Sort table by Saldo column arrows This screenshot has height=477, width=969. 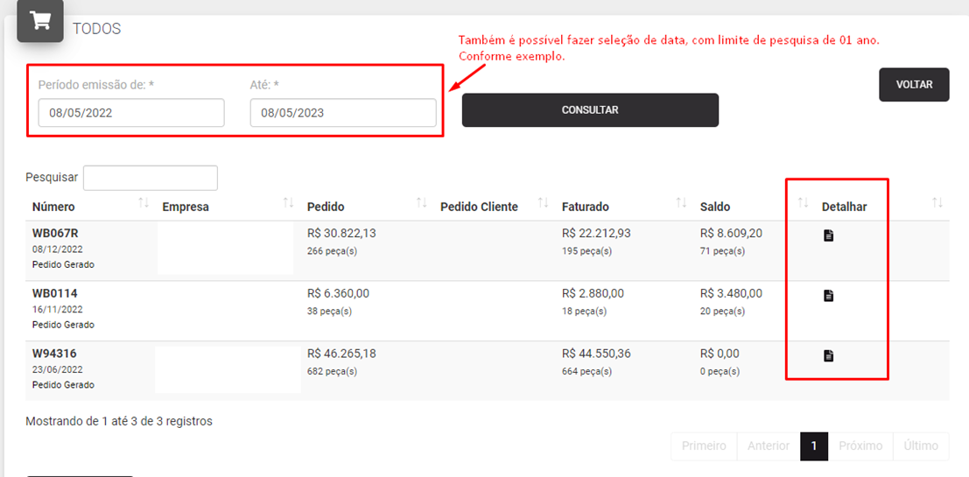(804, 202)
